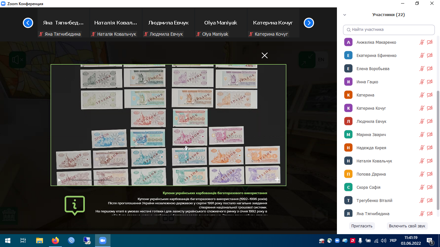Click Надежда Кирея's muted microphone icon
Viewport: 440px width, 247px height.
click(422, 148)
